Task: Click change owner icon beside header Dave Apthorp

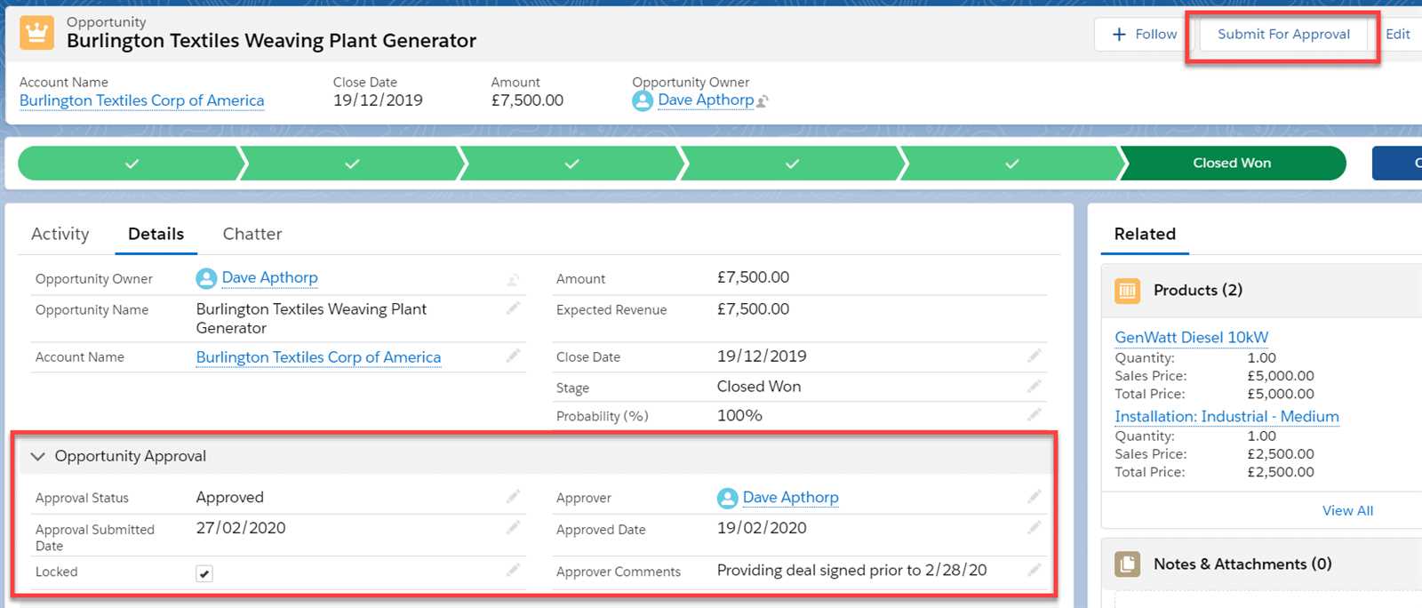Action: [x=763, y=101]
